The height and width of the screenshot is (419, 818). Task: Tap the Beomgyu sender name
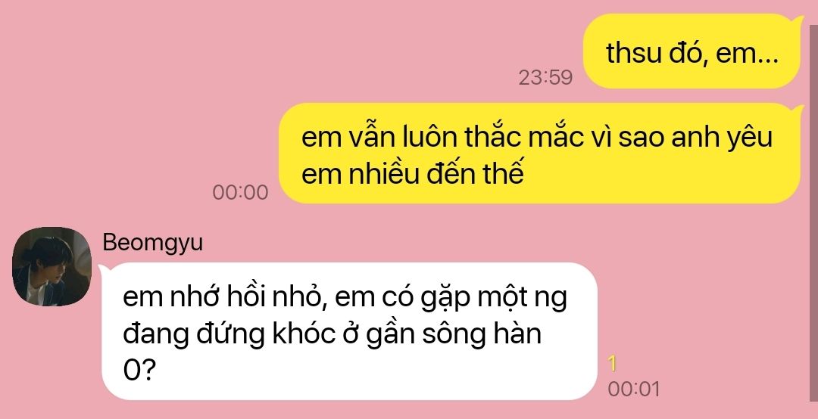(x=152, y=243)
